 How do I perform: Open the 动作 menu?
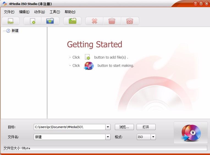[39, 12]
